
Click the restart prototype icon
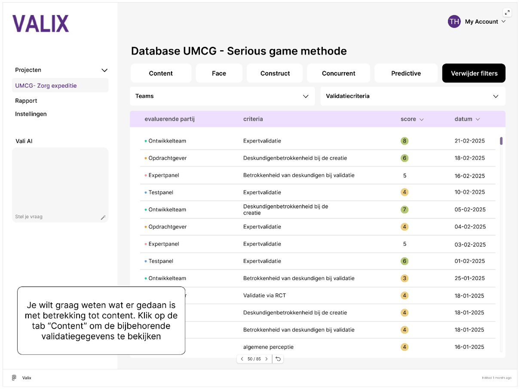click(x=278, y=359)
